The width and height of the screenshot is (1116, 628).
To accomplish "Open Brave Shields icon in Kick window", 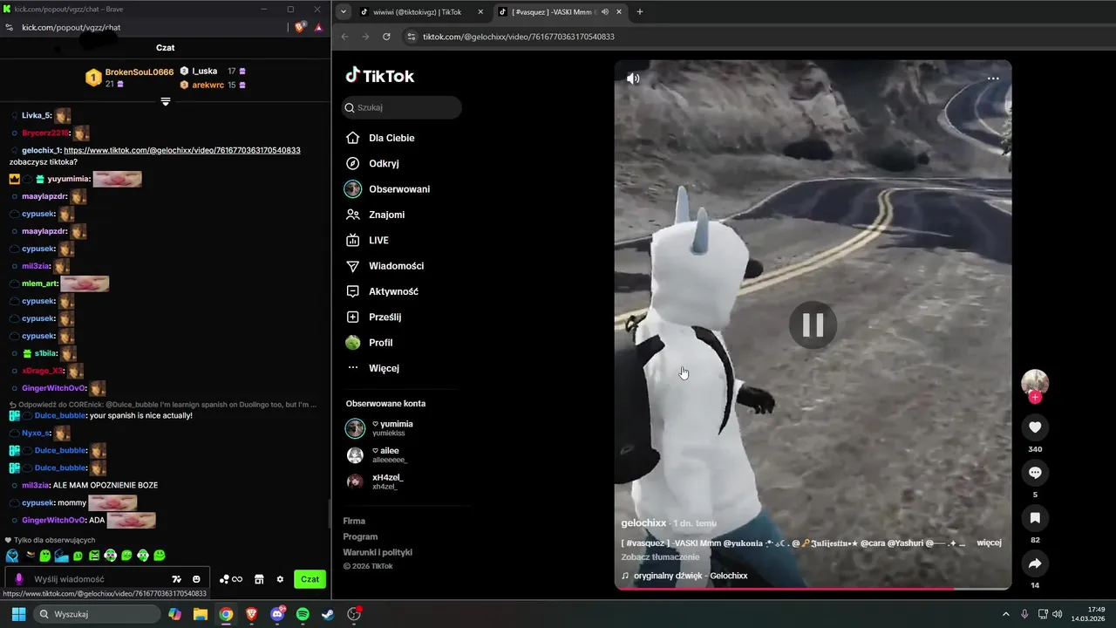I will click(301, 27).
